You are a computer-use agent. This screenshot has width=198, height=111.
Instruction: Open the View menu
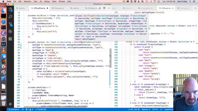pyautogui.click(x=36, y=1)
